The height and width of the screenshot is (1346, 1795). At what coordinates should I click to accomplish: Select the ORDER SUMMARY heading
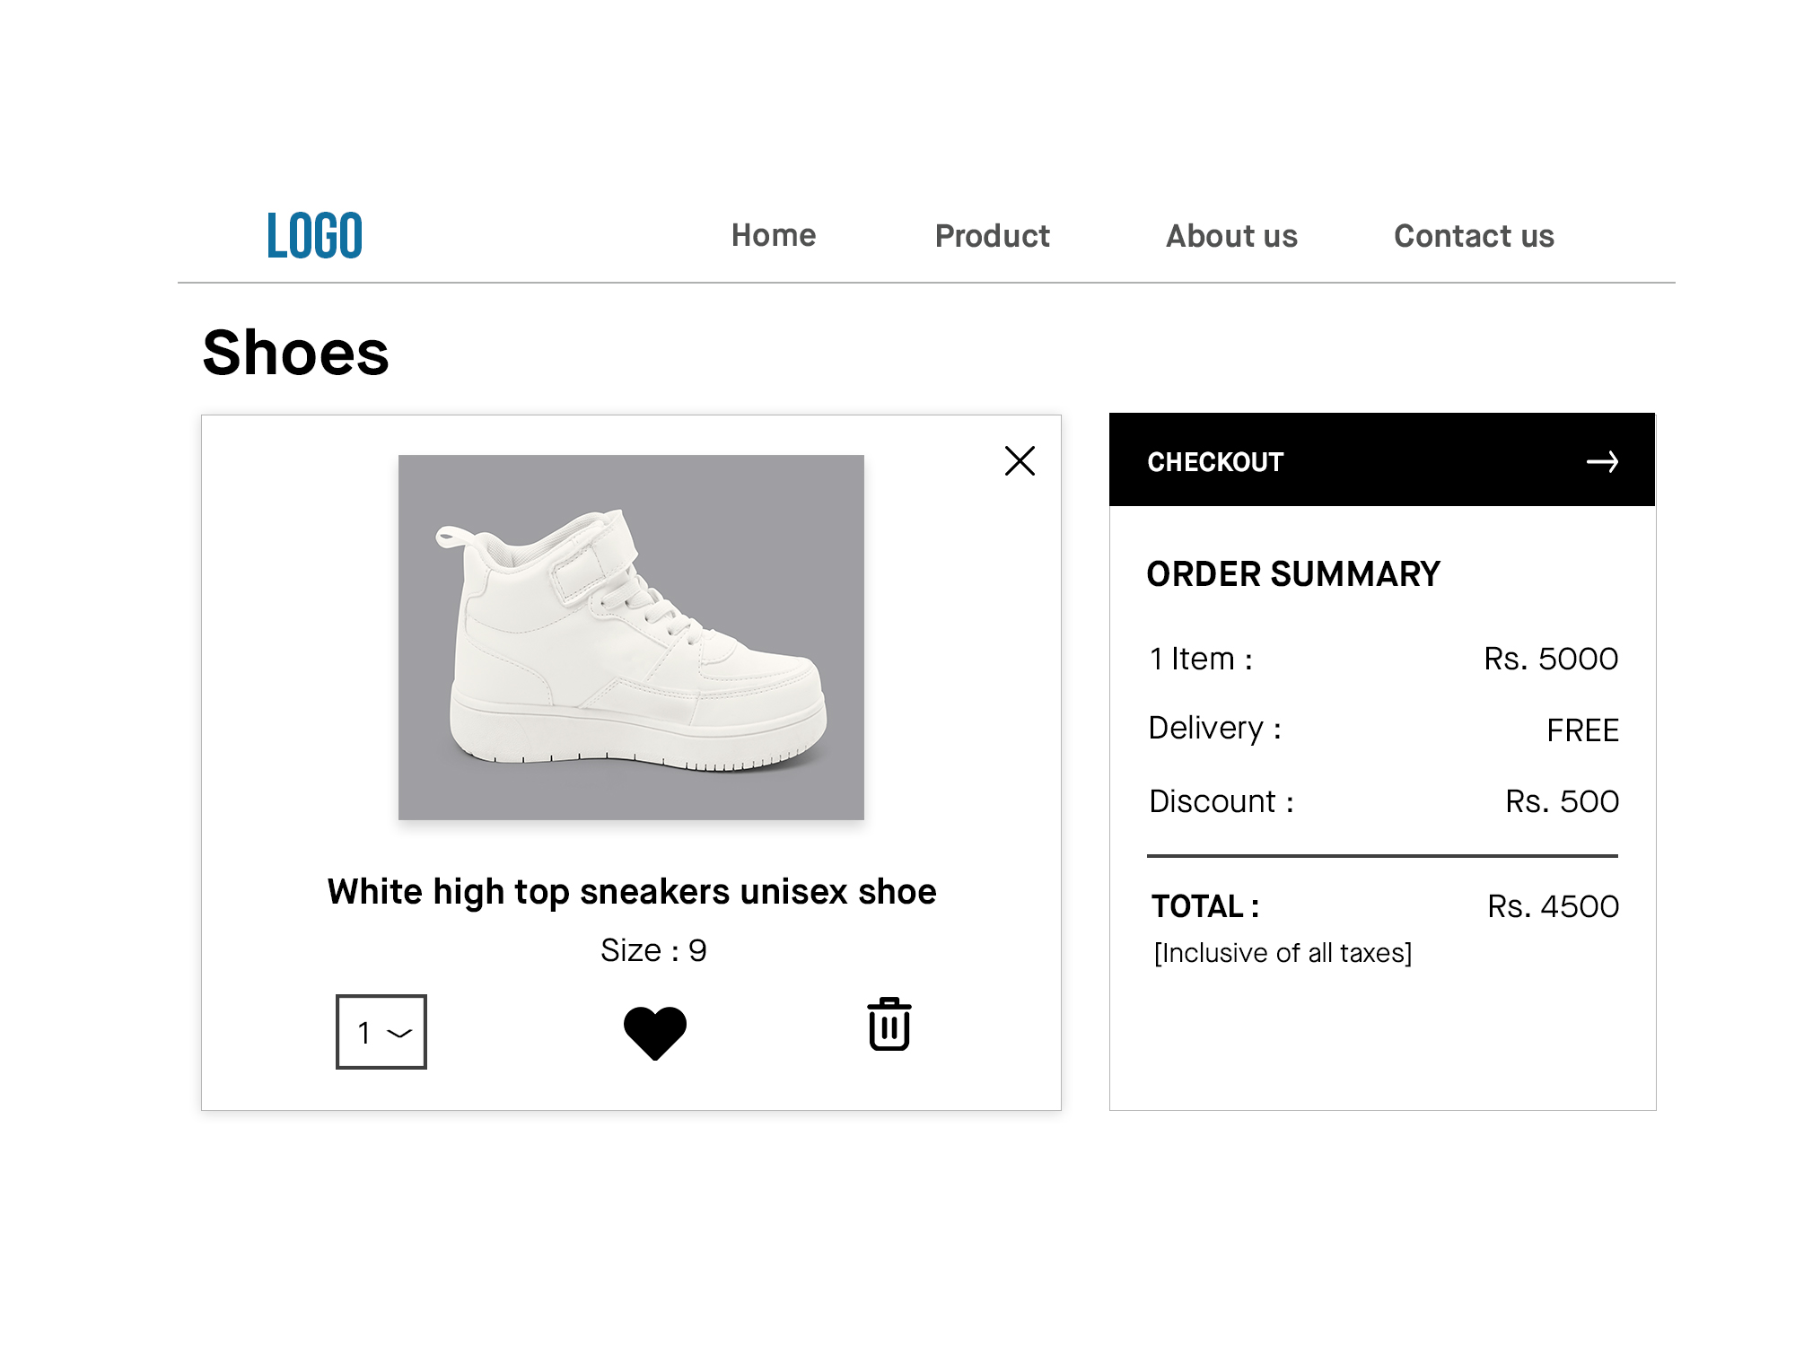pos(1293,574)
